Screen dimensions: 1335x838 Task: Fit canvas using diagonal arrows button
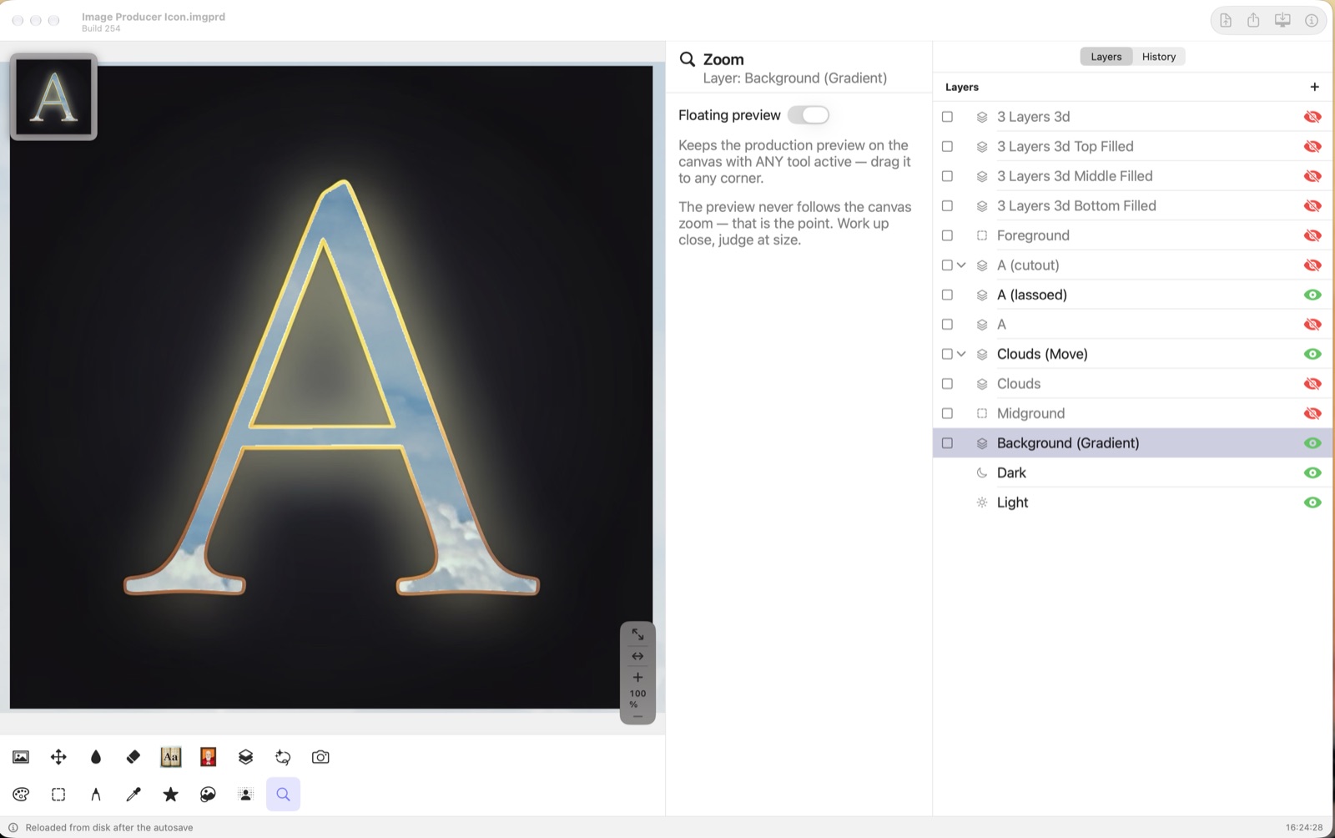pyautogui.click(x=637, y=634)
